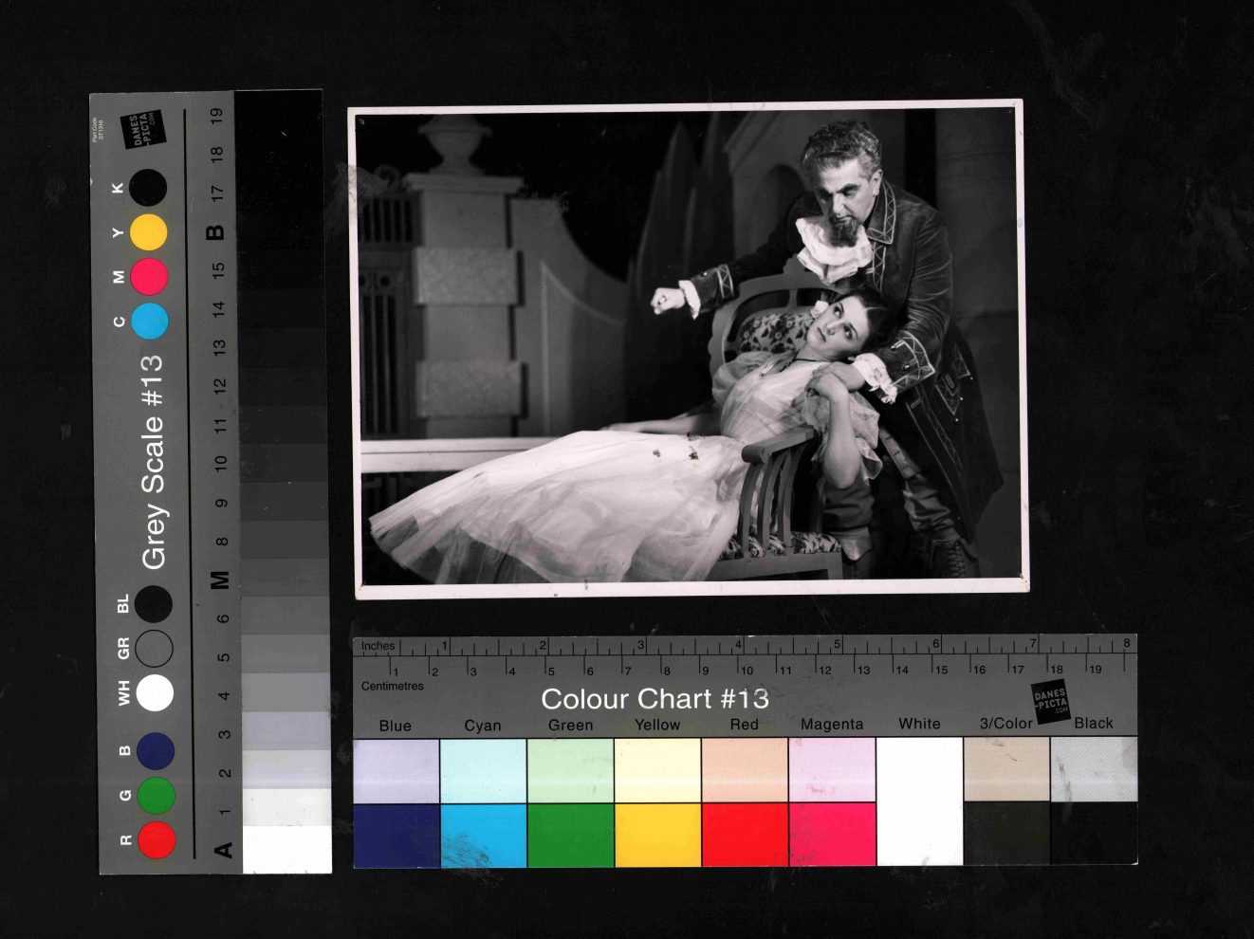Click the pale pink swatch under Magenta
The height and width of the screenshot is (939, 1254).
[x=832, y=769]
